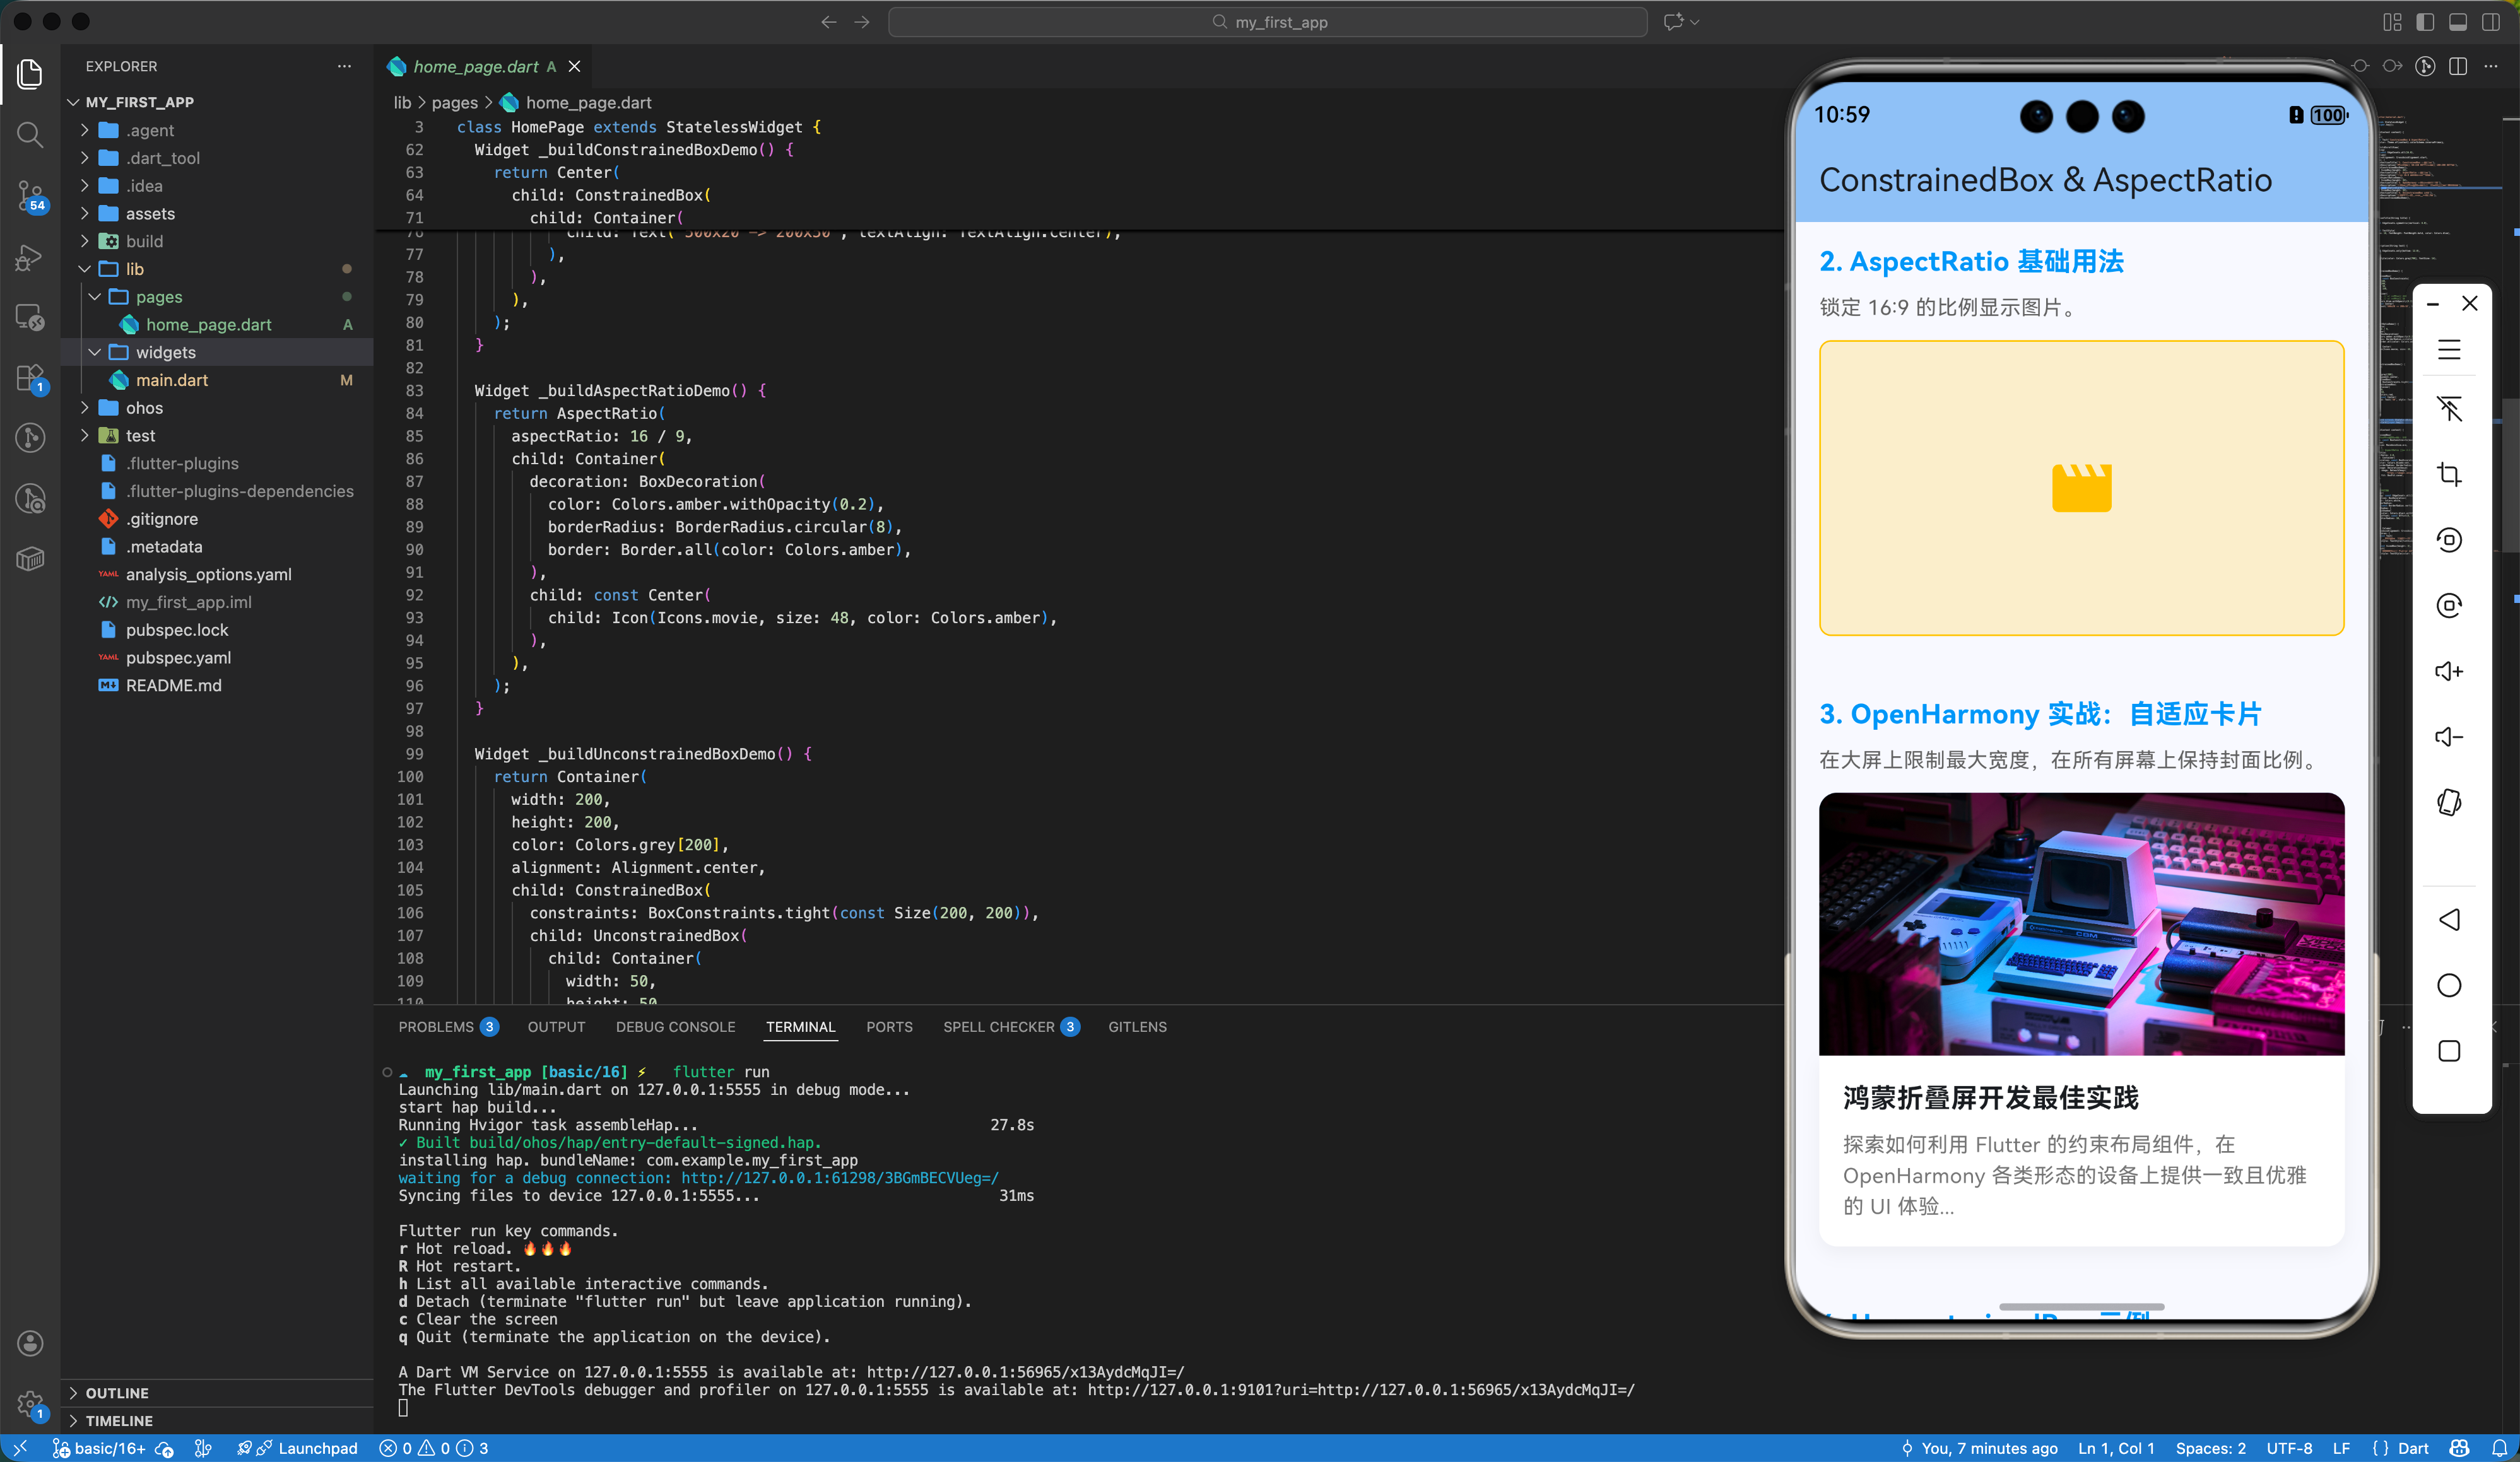Open Extensions view in activity bar
The height and width of the screenshot is (1462, 2520).
point(30,378)
